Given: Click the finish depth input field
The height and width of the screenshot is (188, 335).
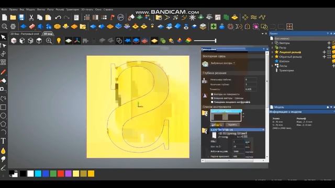Looking at the screenshot, I should 250,85.
